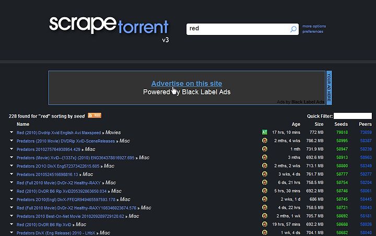This screenshot has height=236, width=376.
Task: Expand Red DvDR B6 205392863650.034 row arrow
Action: tap(11, 191)
